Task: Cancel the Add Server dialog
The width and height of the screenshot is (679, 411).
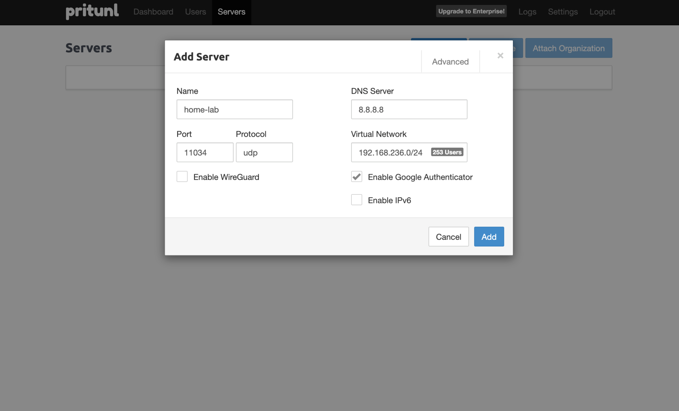Action: point(448,236)
